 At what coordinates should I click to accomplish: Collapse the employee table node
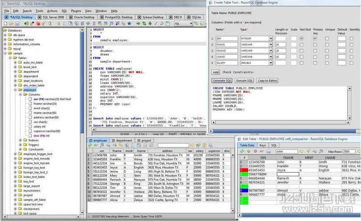tap(15, 90)
